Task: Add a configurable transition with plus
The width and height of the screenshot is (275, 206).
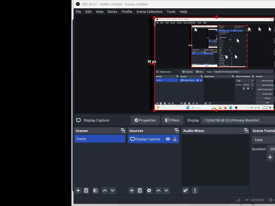Action: tap(270, 157)
